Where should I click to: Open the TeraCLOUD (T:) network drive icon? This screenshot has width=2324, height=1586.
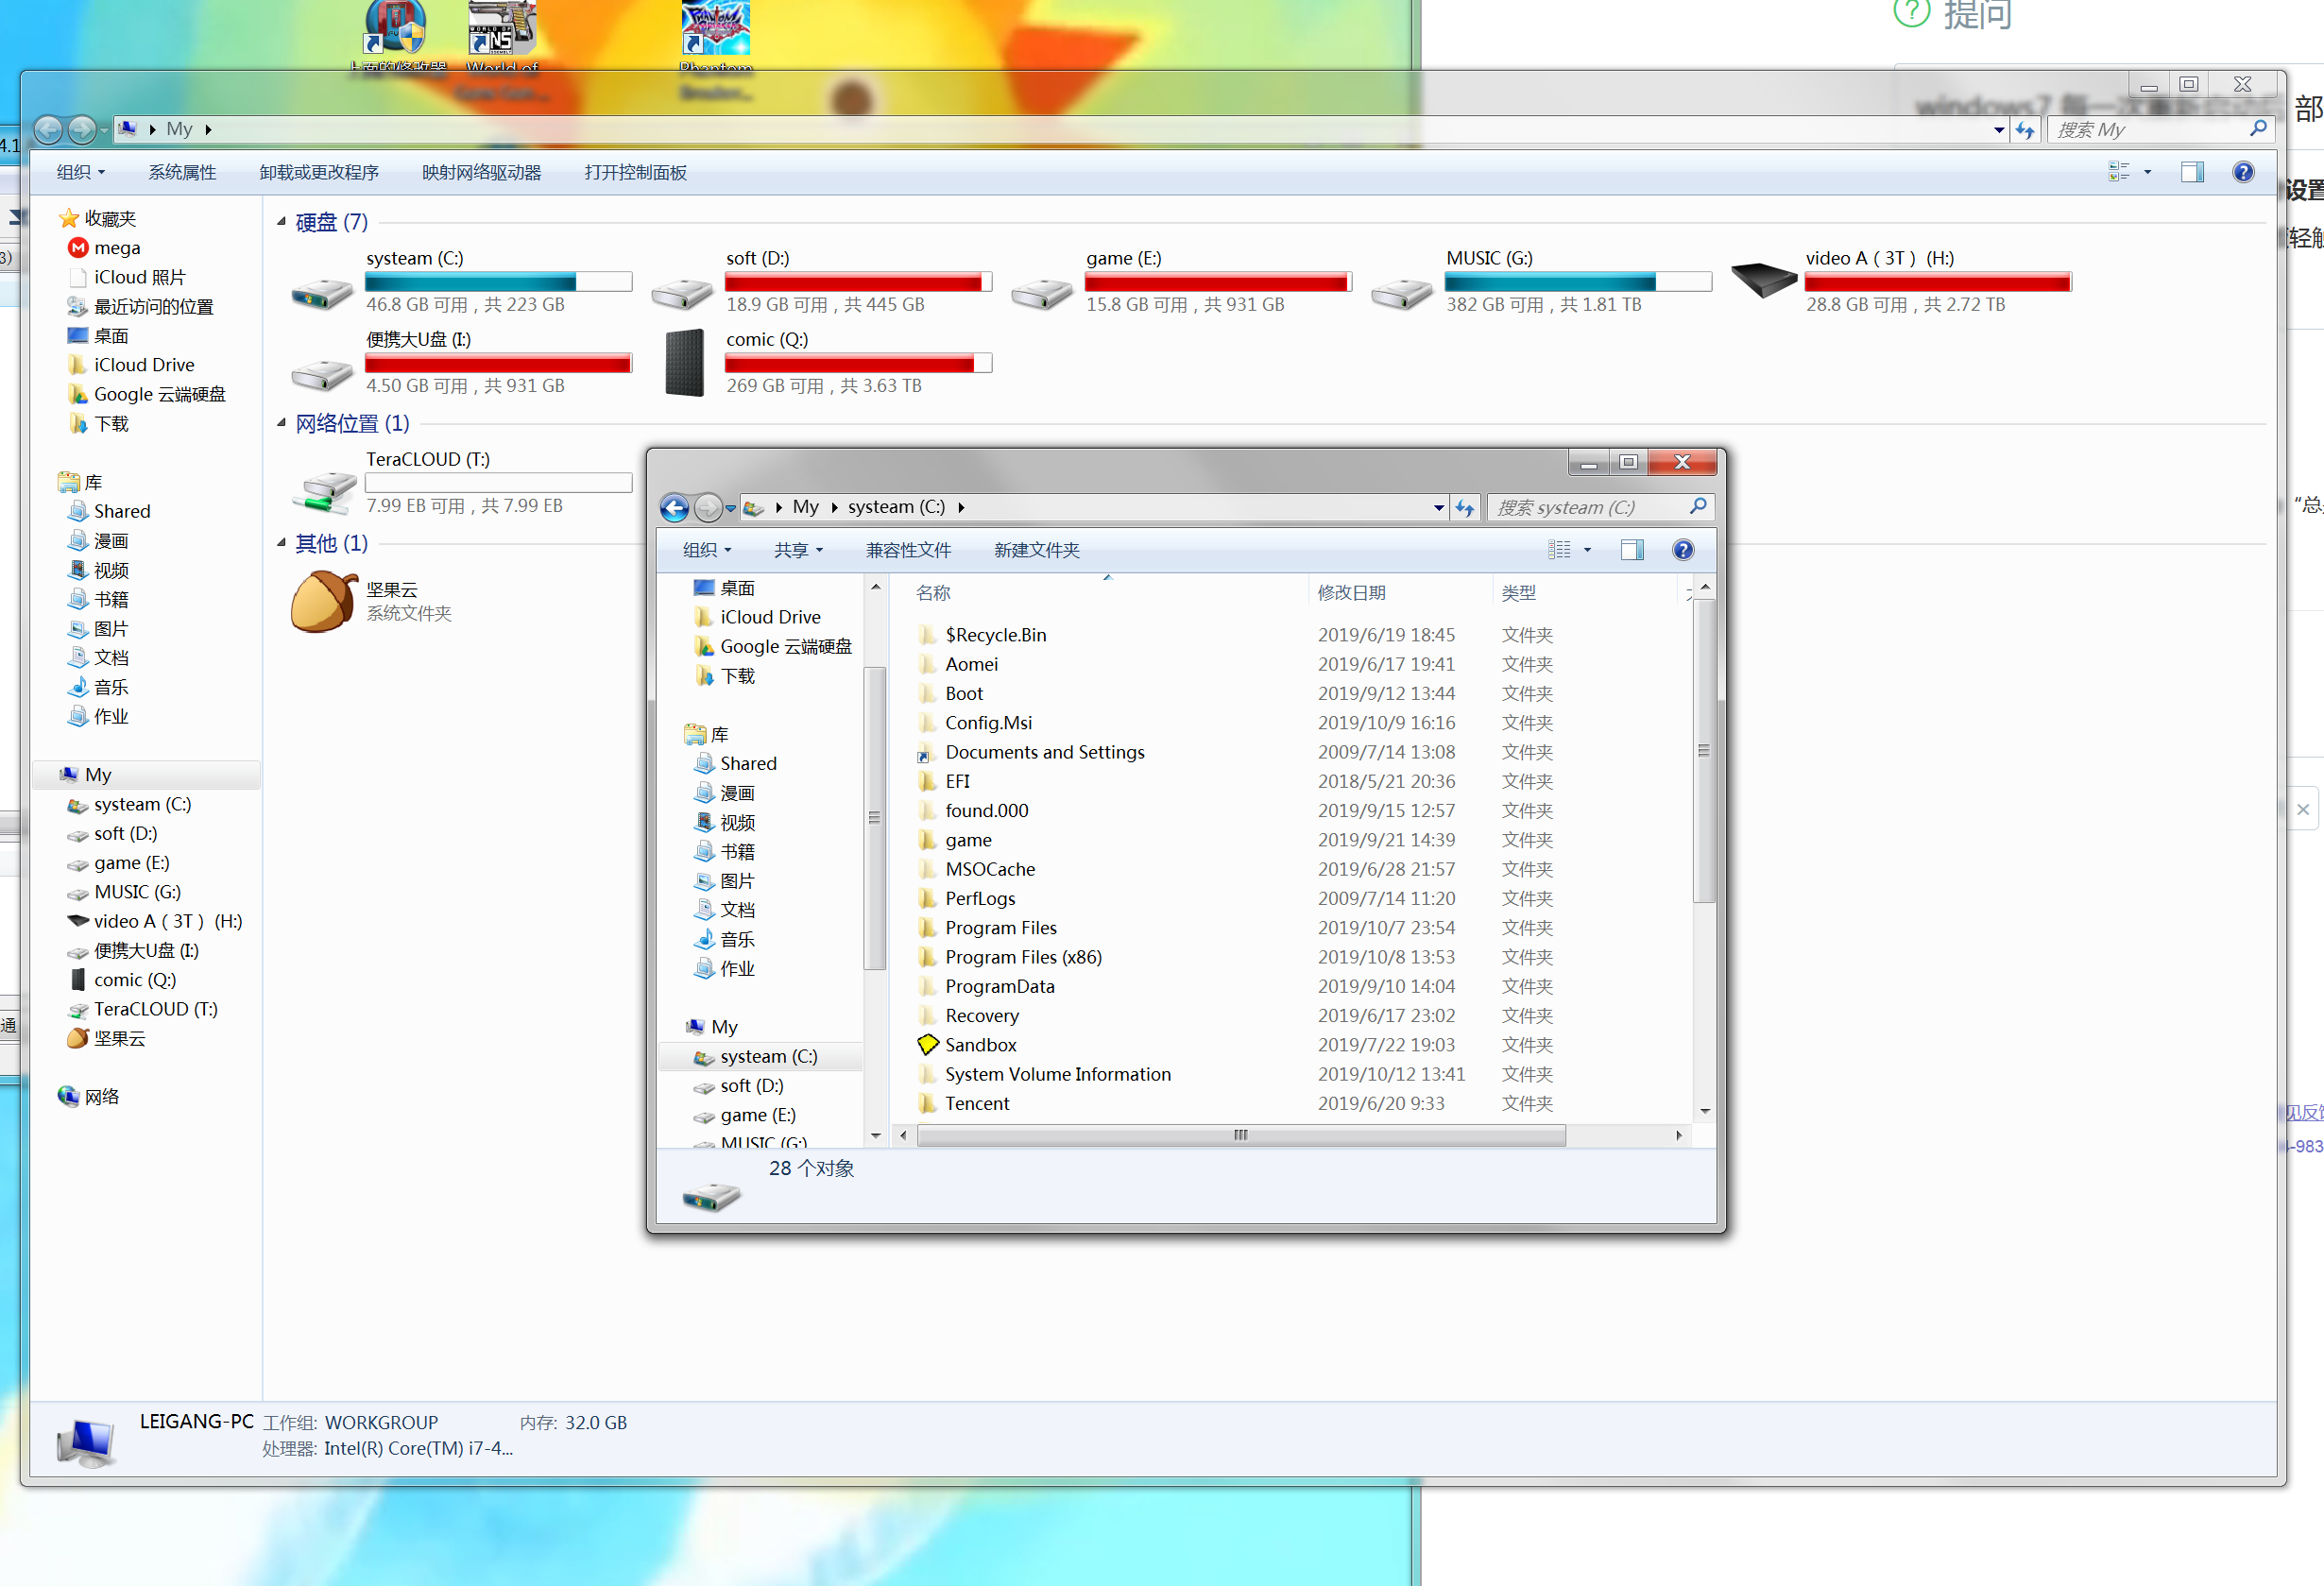[x=323, y=491]
